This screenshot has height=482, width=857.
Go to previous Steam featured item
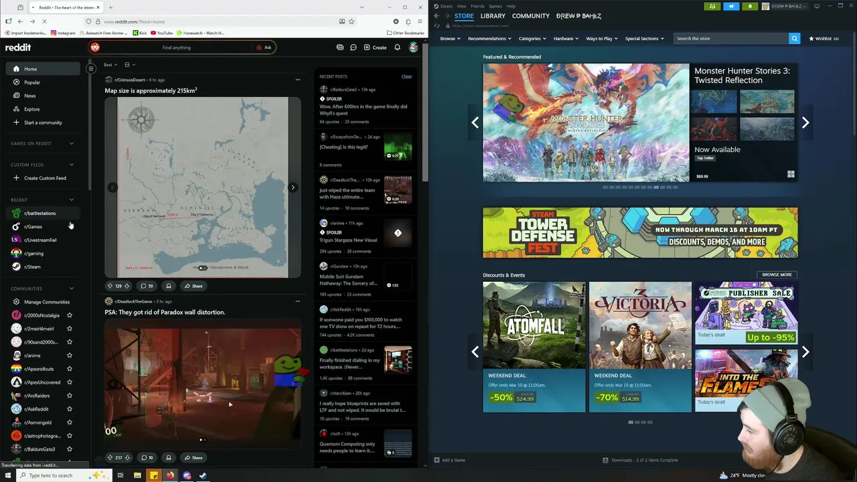pyautogui.click(x=475, y=123)
